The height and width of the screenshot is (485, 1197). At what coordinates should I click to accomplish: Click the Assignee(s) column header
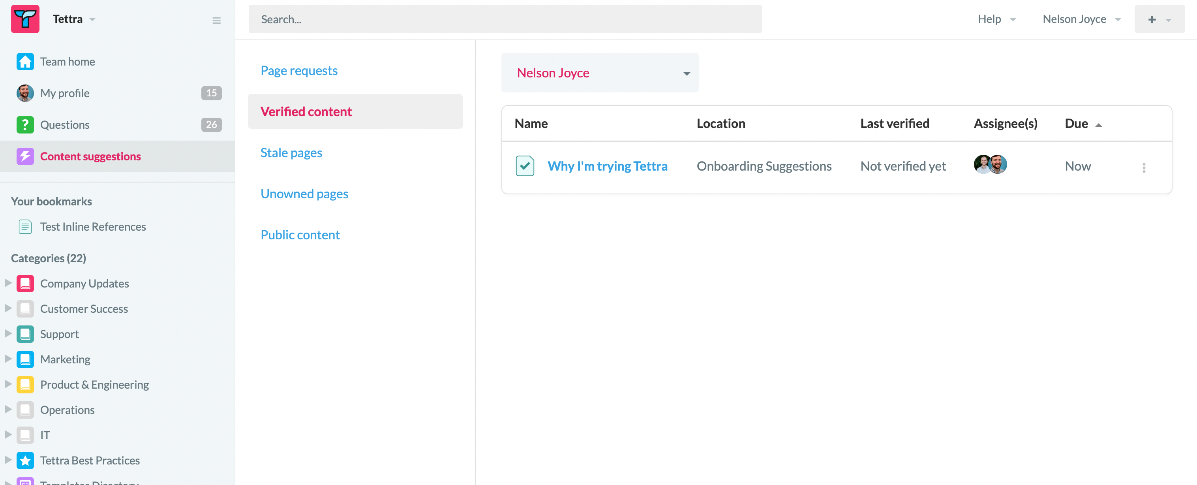point(1005,123)
